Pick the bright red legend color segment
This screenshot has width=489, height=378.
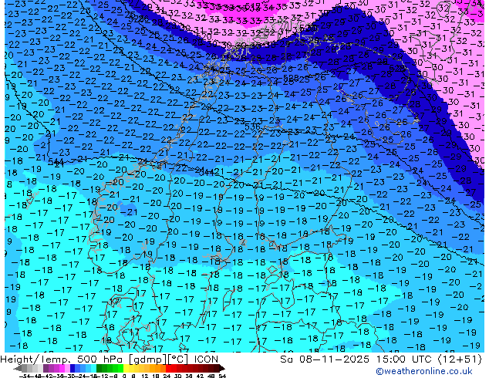(168, 368)
